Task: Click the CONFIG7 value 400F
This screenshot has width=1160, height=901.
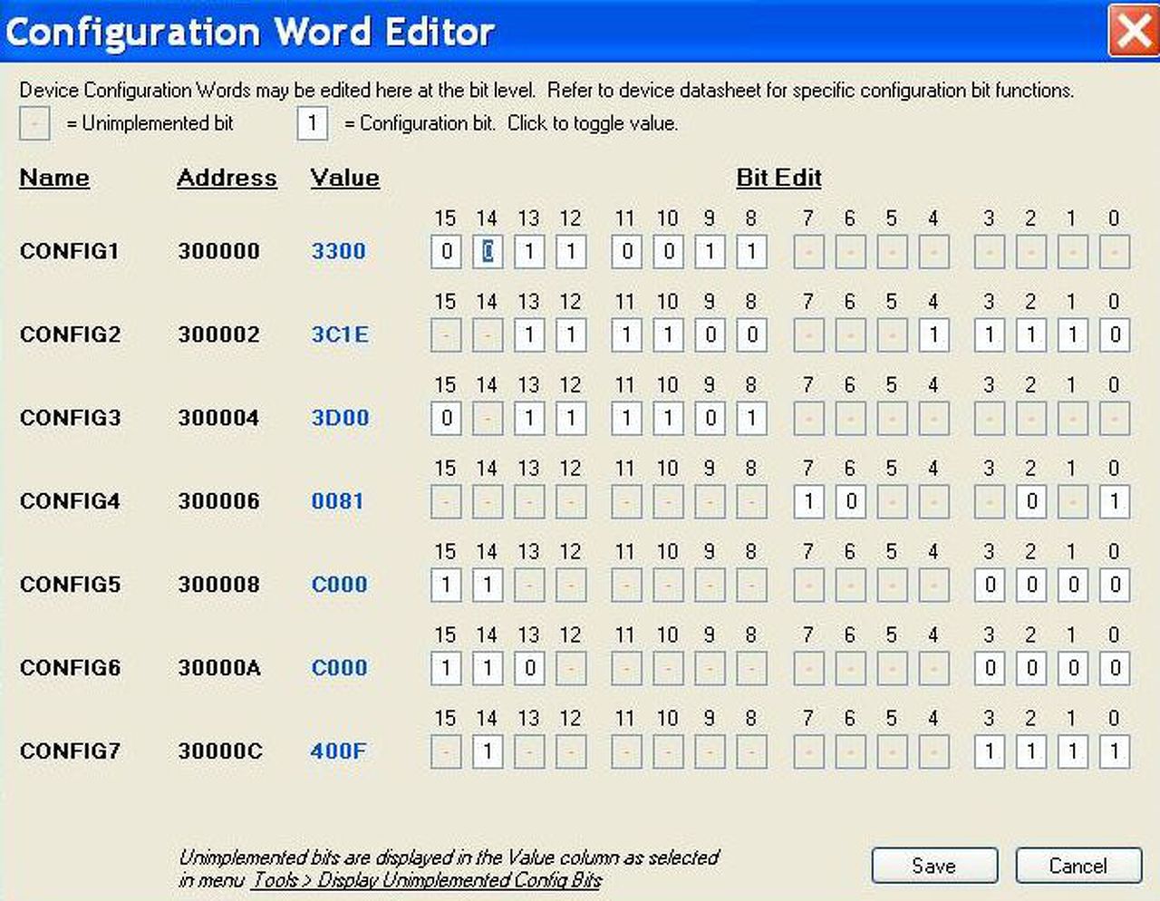Action: point(338,751)
